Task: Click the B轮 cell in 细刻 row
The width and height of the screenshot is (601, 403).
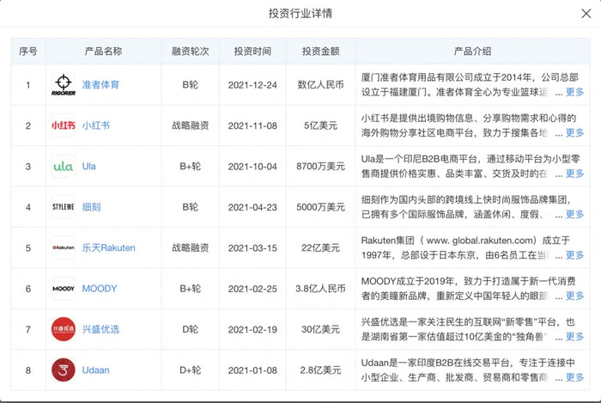Action: pyautogui.click(x=190, y=207)
